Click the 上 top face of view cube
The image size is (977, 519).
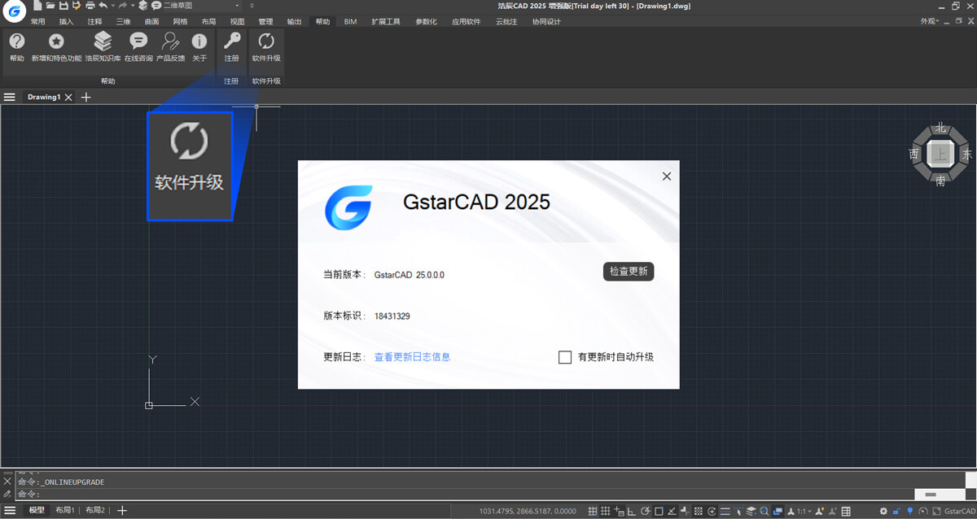tap(940, 154)
